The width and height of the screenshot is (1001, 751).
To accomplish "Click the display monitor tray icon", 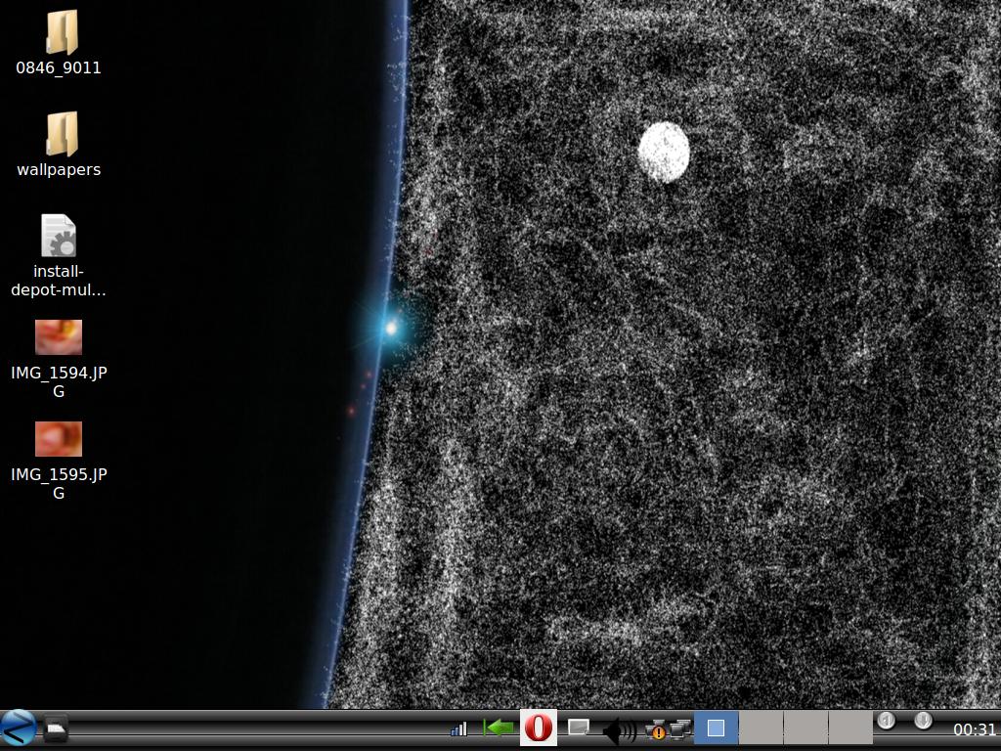I will pyautogui.click(x=579, y=729).
